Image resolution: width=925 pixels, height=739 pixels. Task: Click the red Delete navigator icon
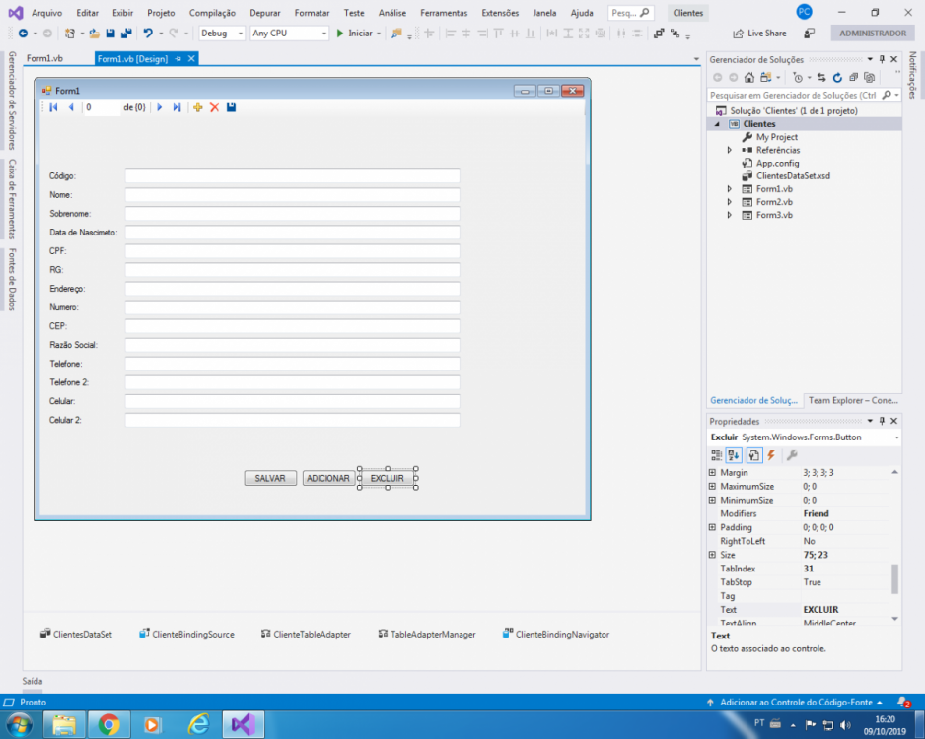click(214, 107)
